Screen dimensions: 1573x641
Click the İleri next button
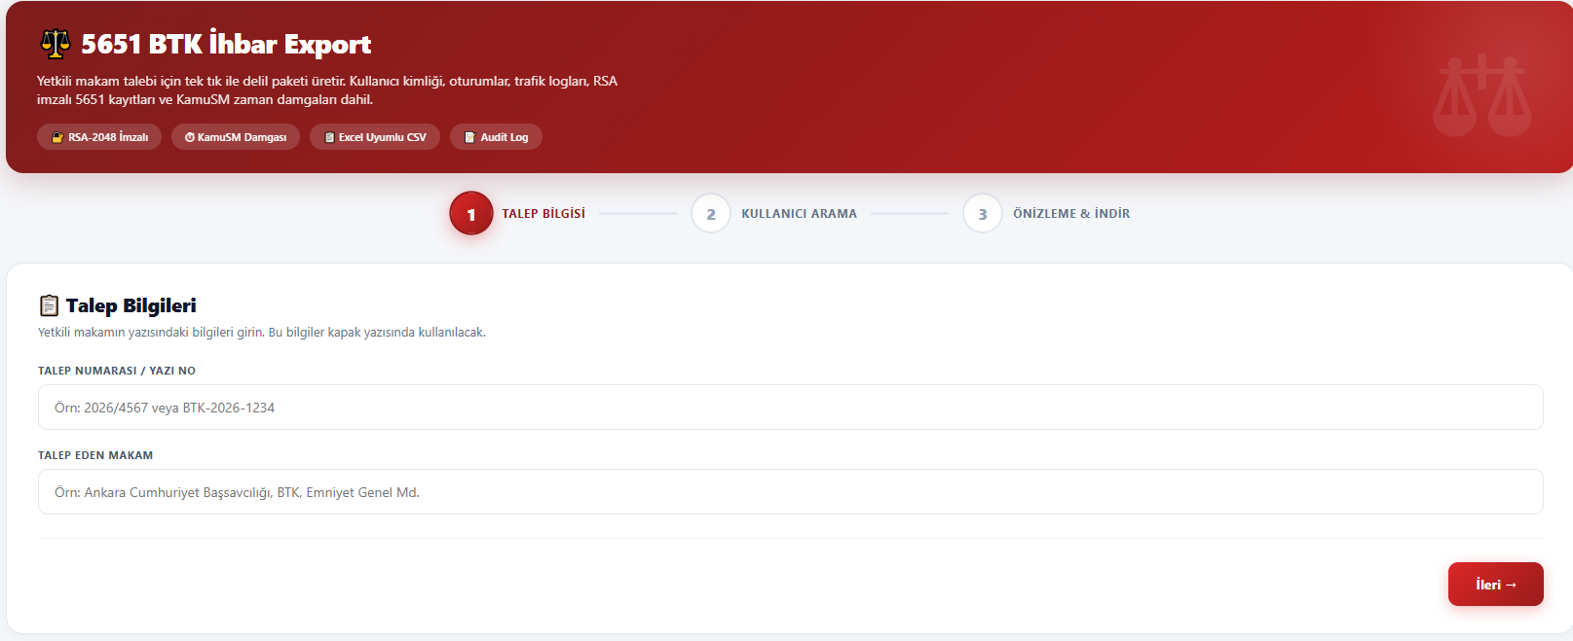[1496, 585]
